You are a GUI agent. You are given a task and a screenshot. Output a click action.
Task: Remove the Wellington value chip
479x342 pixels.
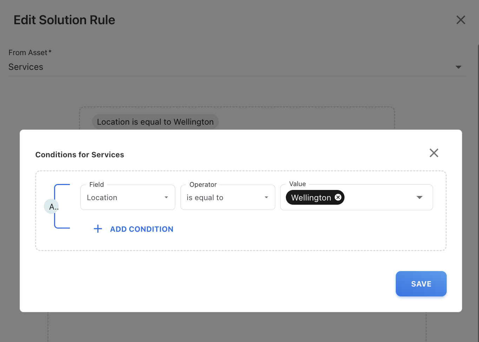tap(338, 197)
